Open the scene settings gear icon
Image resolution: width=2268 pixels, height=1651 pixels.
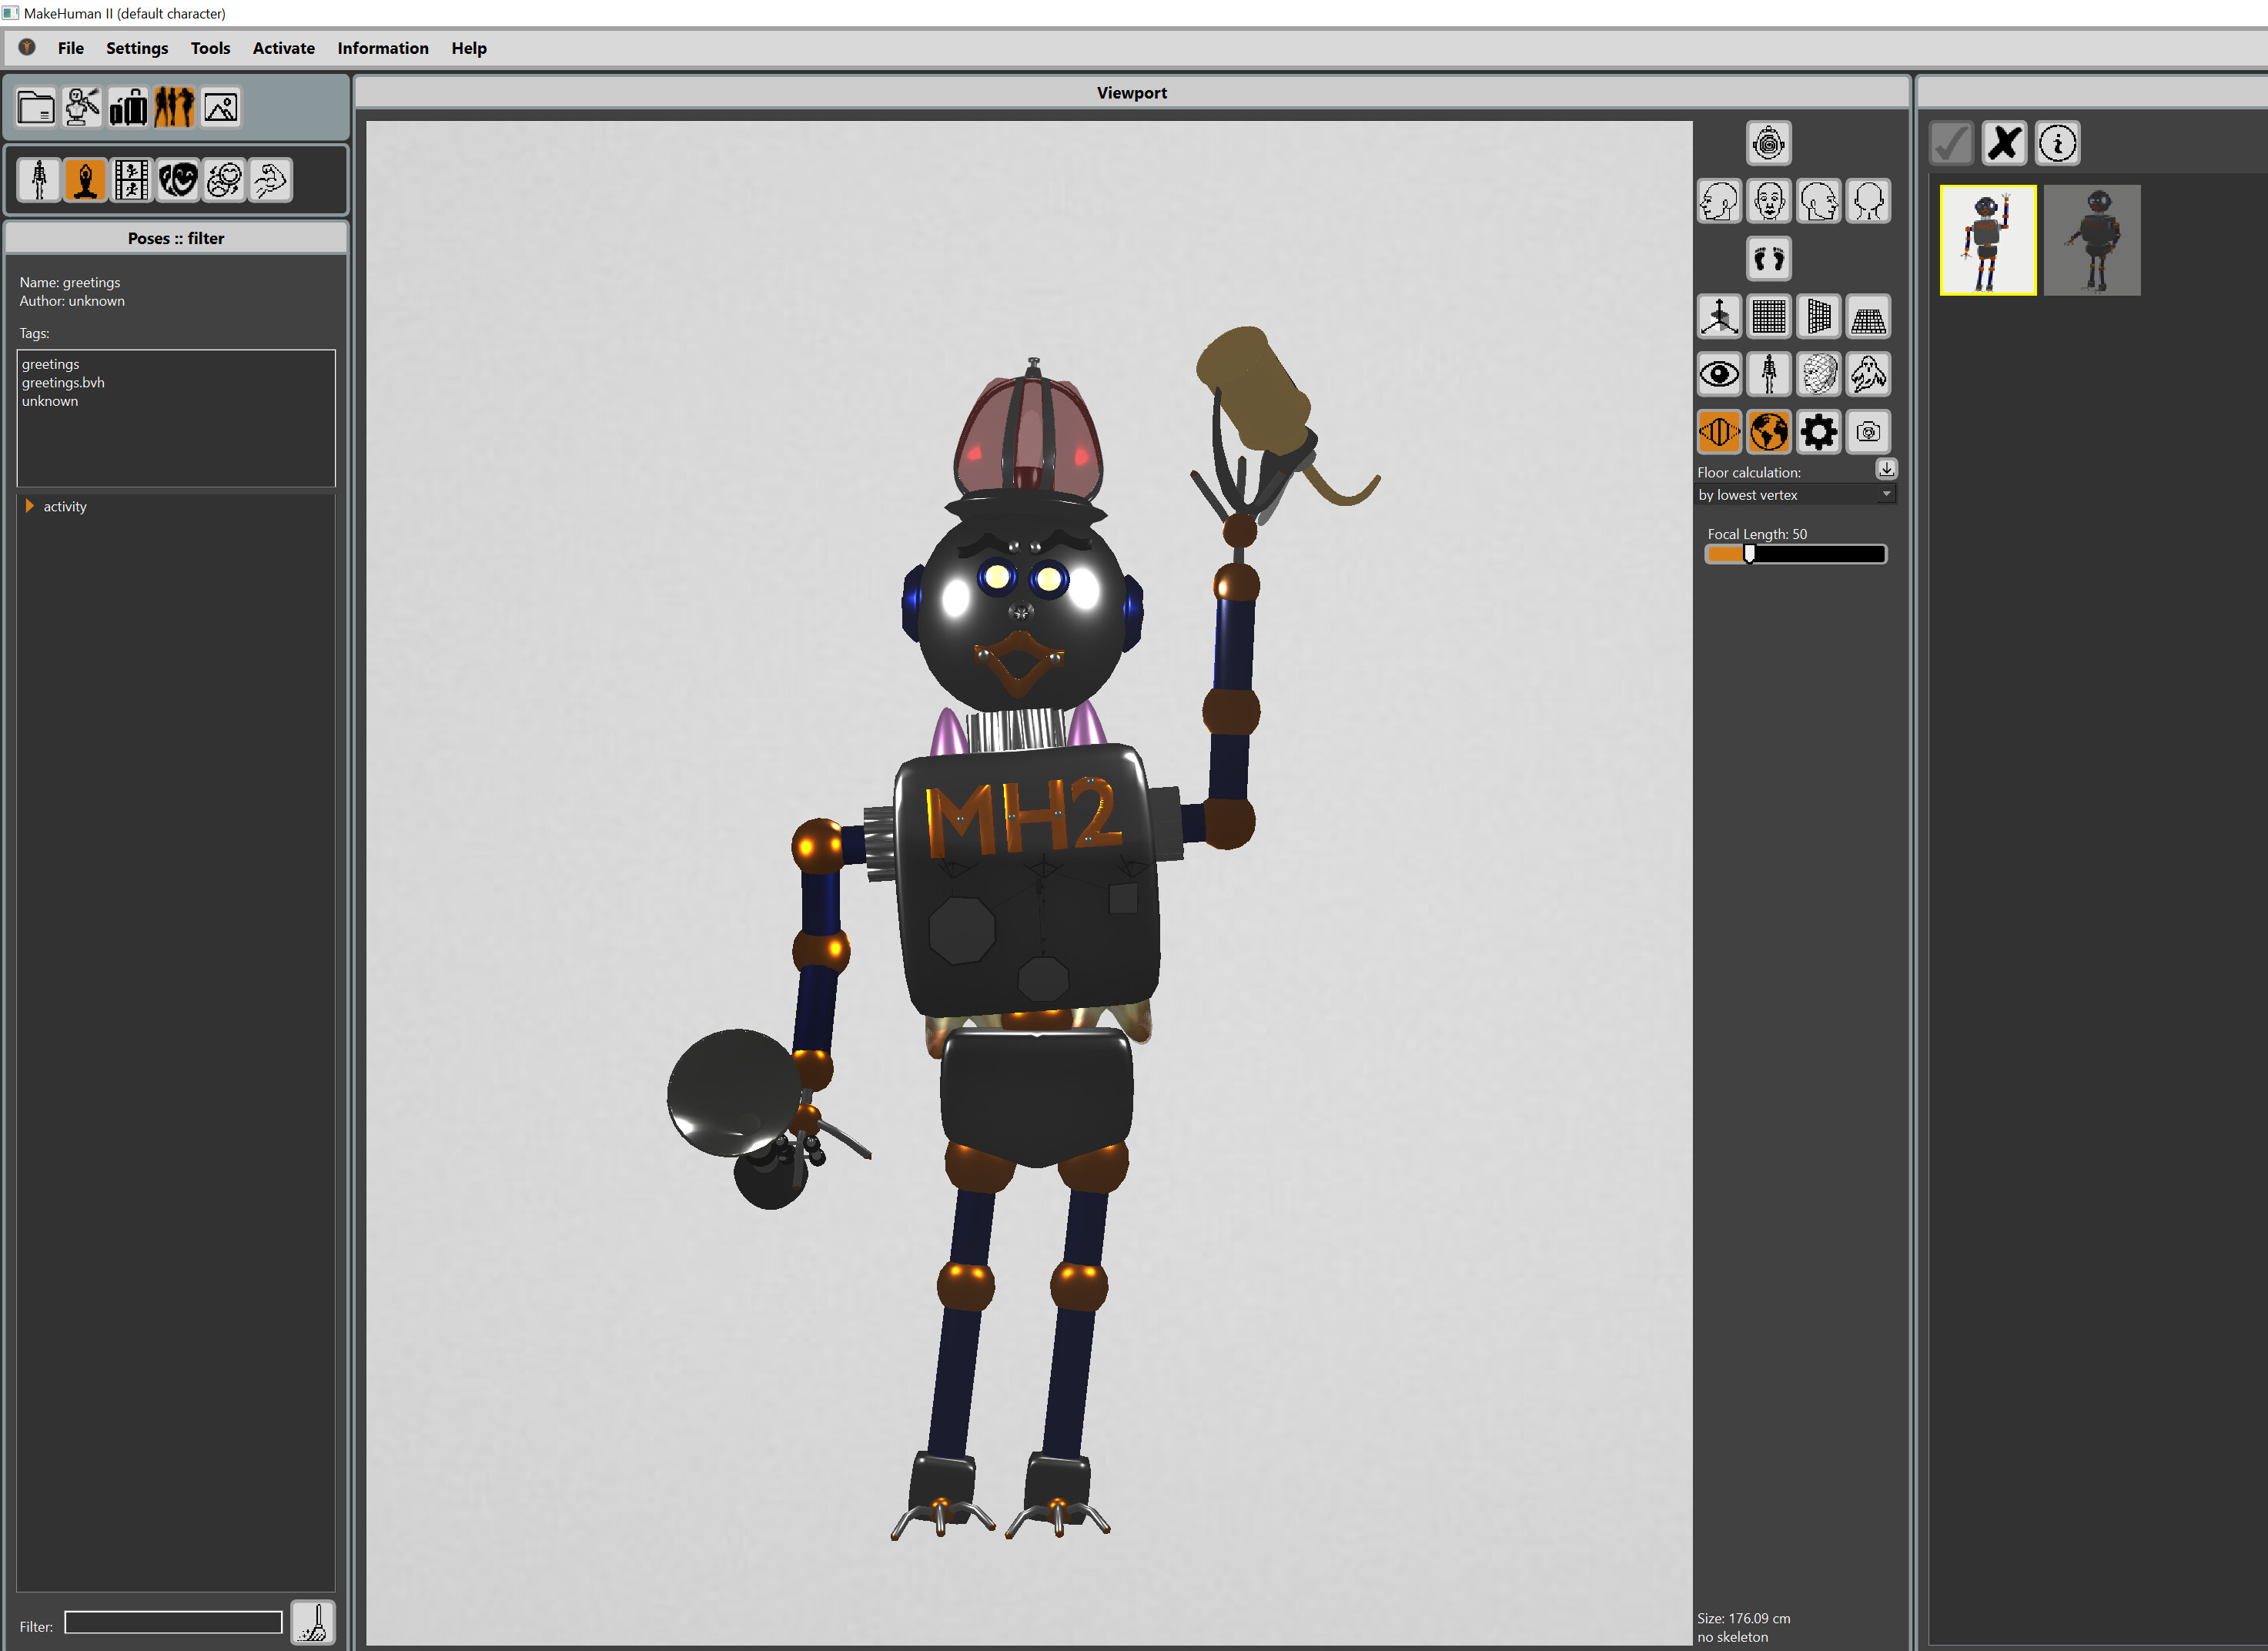pyautogui.click(x=1818, y=432)
